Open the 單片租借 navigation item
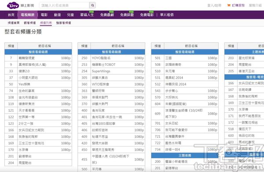 (167, 15)
